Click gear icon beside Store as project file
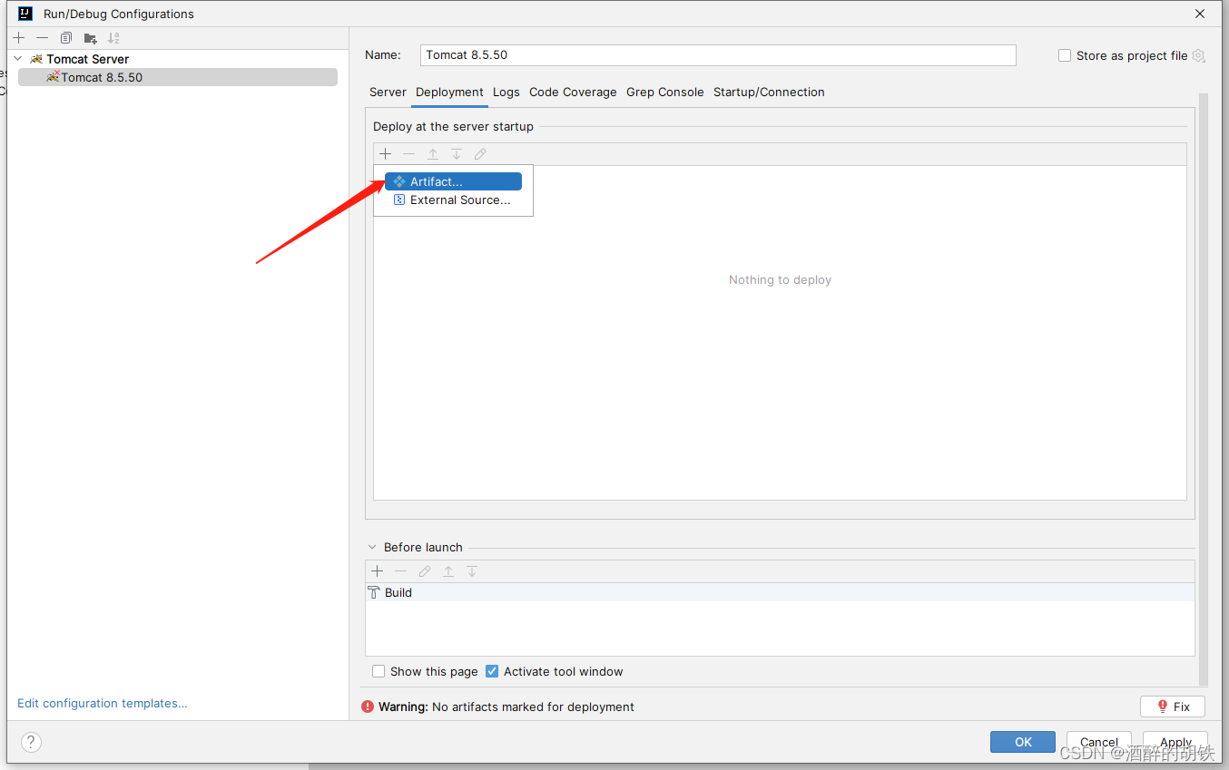 [x=1198, y=55]
